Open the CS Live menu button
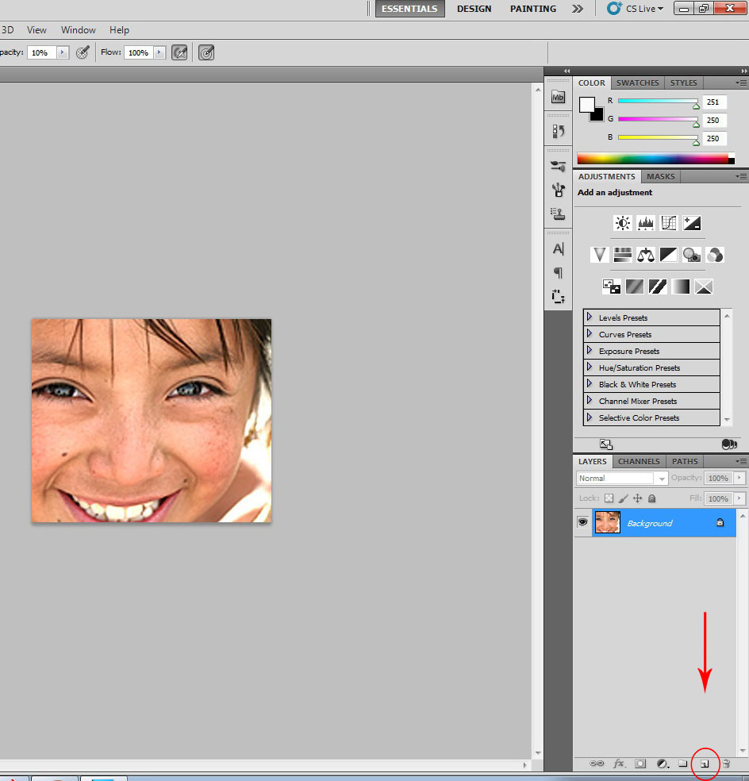Image resolution: width=749 pixels, height=781 pixels. (635, 9)
